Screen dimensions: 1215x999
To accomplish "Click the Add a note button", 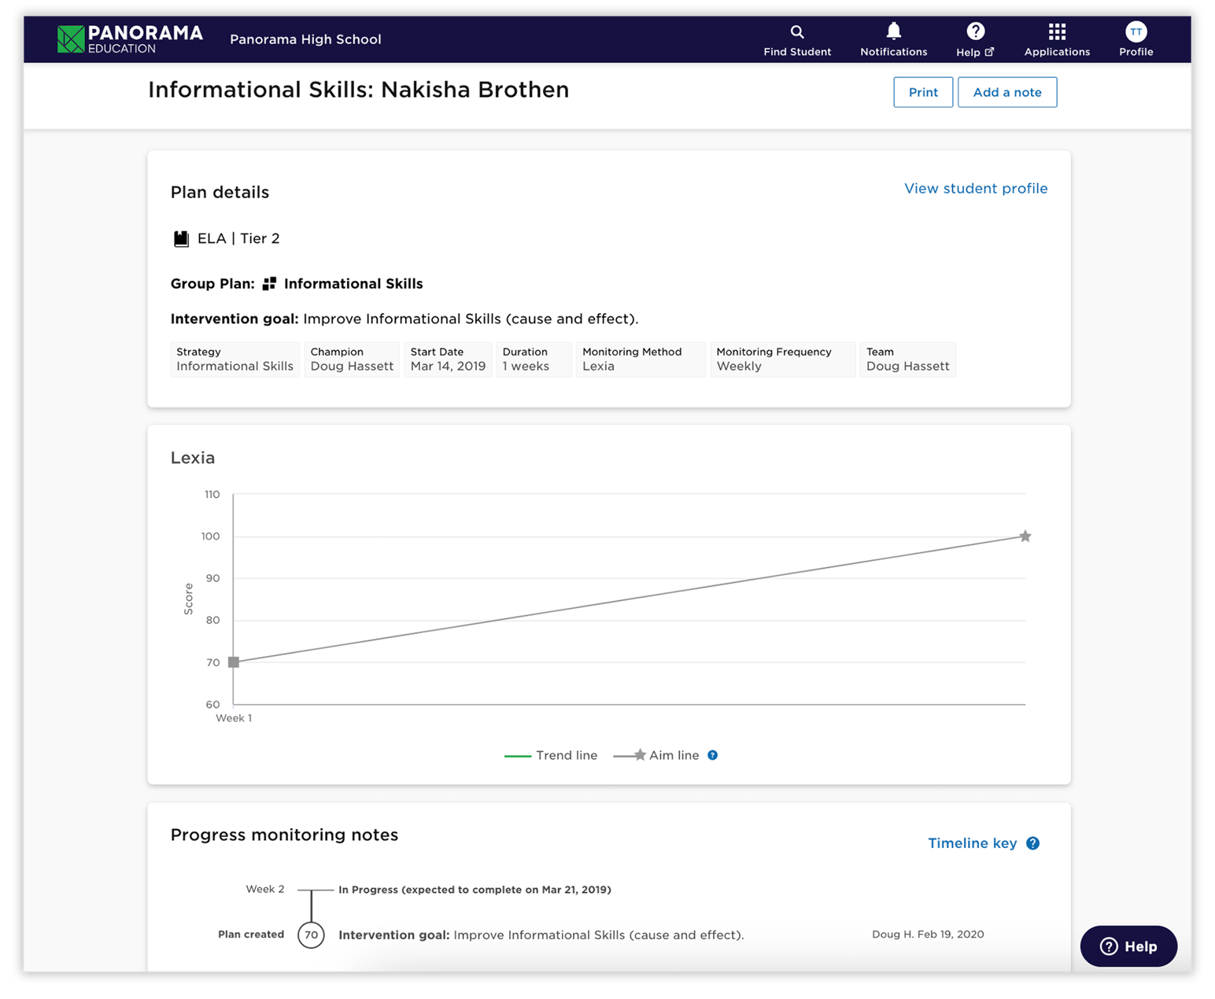I will click(1006, 92).
